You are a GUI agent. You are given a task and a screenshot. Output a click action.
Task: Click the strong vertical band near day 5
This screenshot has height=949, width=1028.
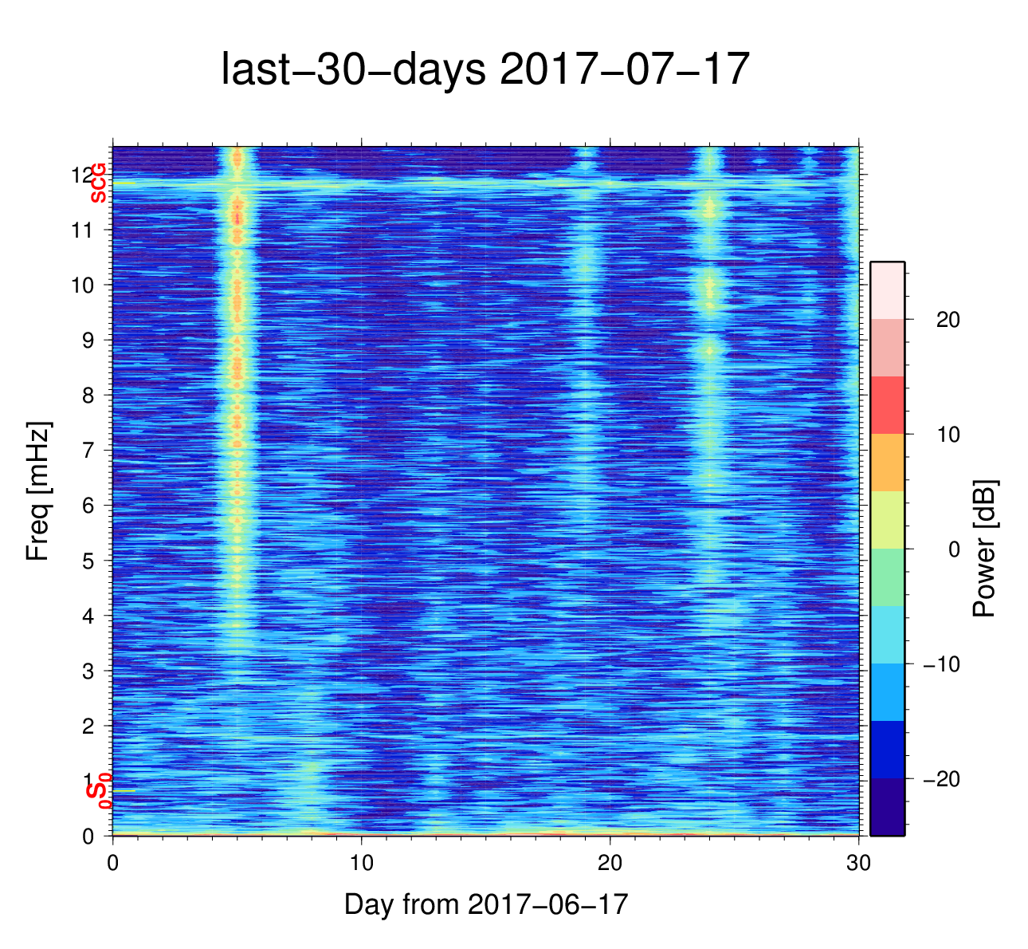tap(237, 399)
